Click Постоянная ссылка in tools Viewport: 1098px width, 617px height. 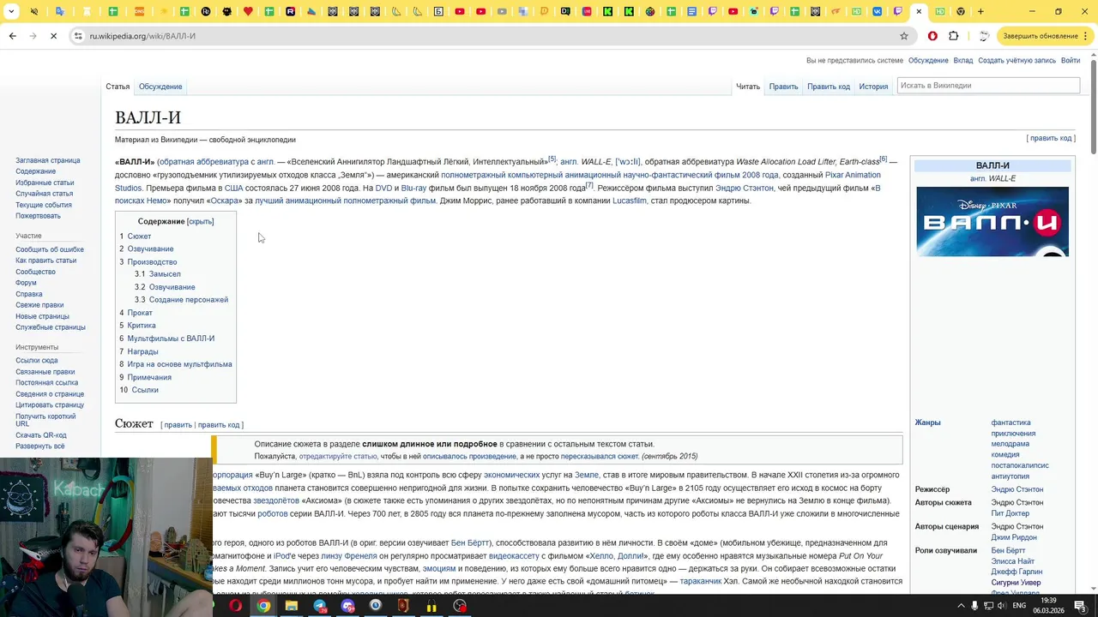46,383
